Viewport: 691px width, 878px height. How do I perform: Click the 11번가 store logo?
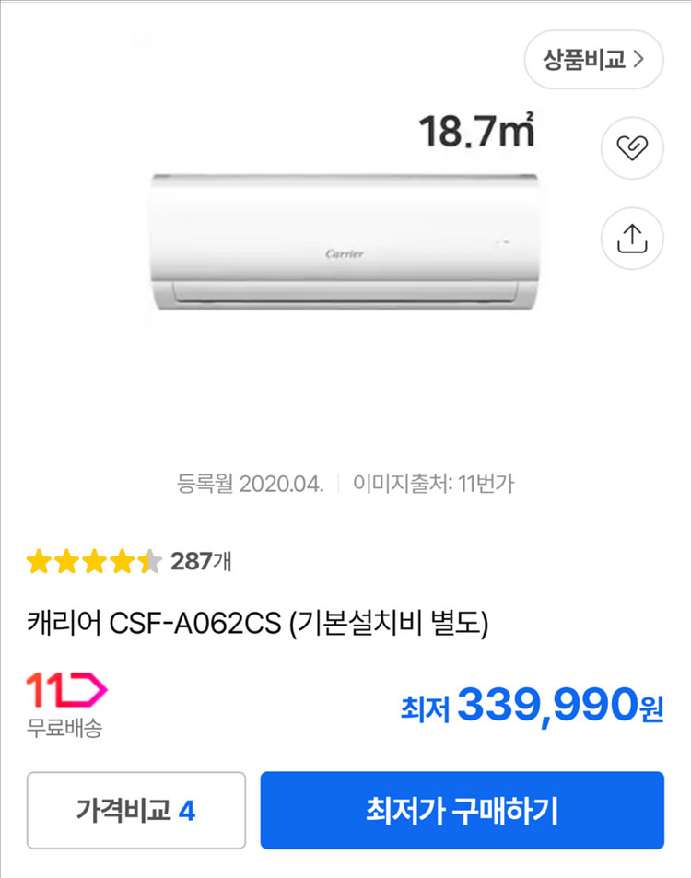point(66,689)
